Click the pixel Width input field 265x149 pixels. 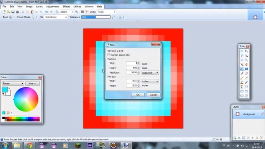132,63
